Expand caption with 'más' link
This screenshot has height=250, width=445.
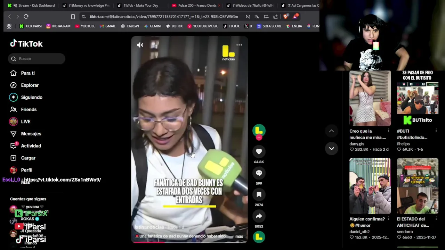click(239, 236)
